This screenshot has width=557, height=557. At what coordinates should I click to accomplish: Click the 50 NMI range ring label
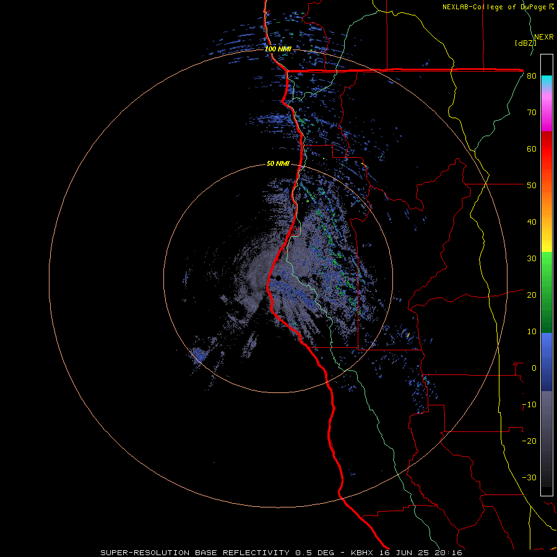pos(278,164)
